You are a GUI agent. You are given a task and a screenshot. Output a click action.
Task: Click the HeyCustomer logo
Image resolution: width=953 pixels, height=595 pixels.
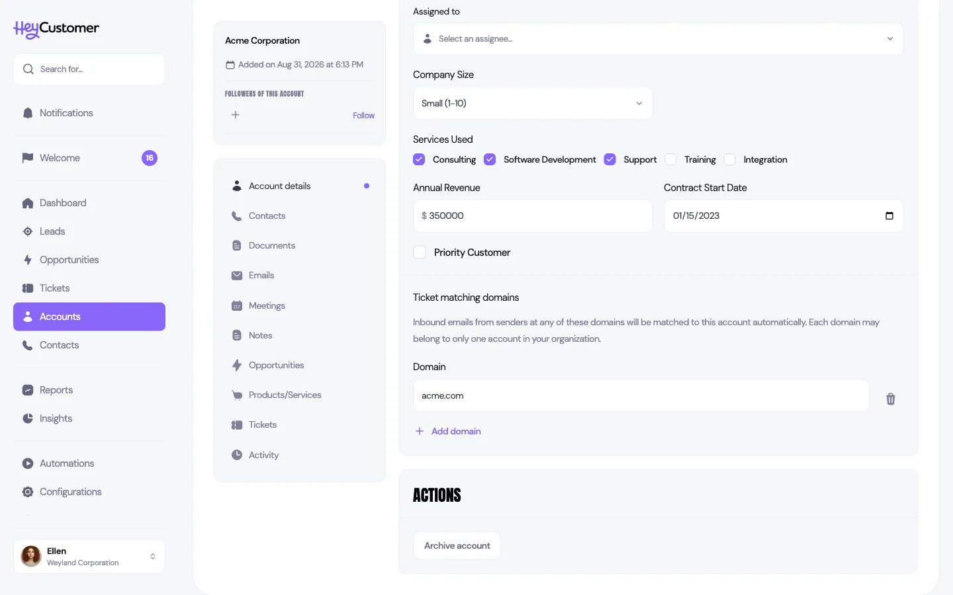pyautogui.click(x=56, y=29)
